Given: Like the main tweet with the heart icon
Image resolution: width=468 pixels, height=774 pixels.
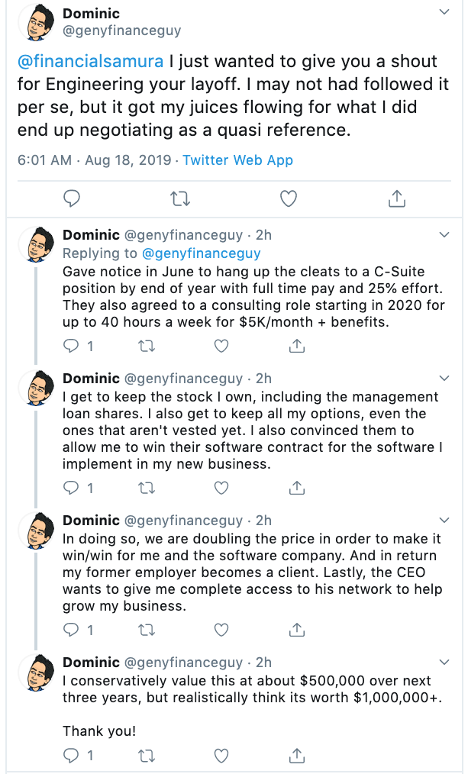Looking at the screenshot, I should (x=288, y=199).
